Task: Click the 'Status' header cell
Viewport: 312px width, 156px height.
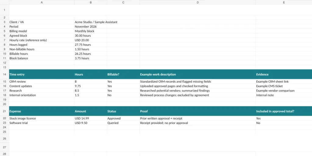Action: pos(123,111)
